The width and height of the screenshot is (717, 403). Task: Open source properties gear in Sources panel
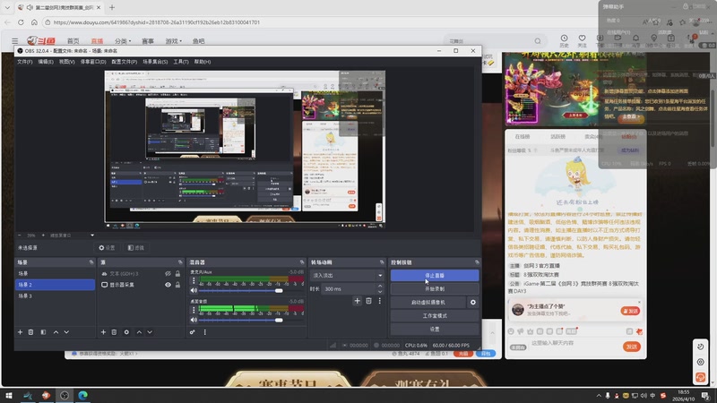tap(126, 332)
